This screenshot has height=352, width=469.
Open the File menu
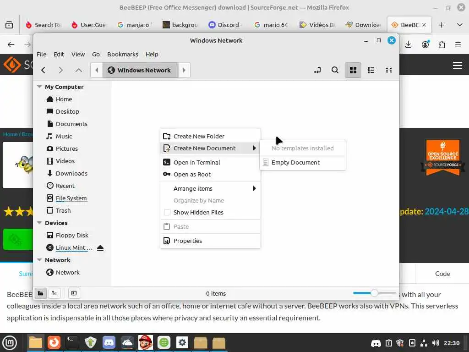pos(41,54)
